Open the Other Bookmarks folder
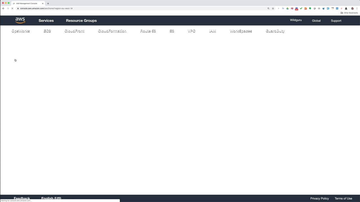The image size is (360, 202). (x=349, y=13)
